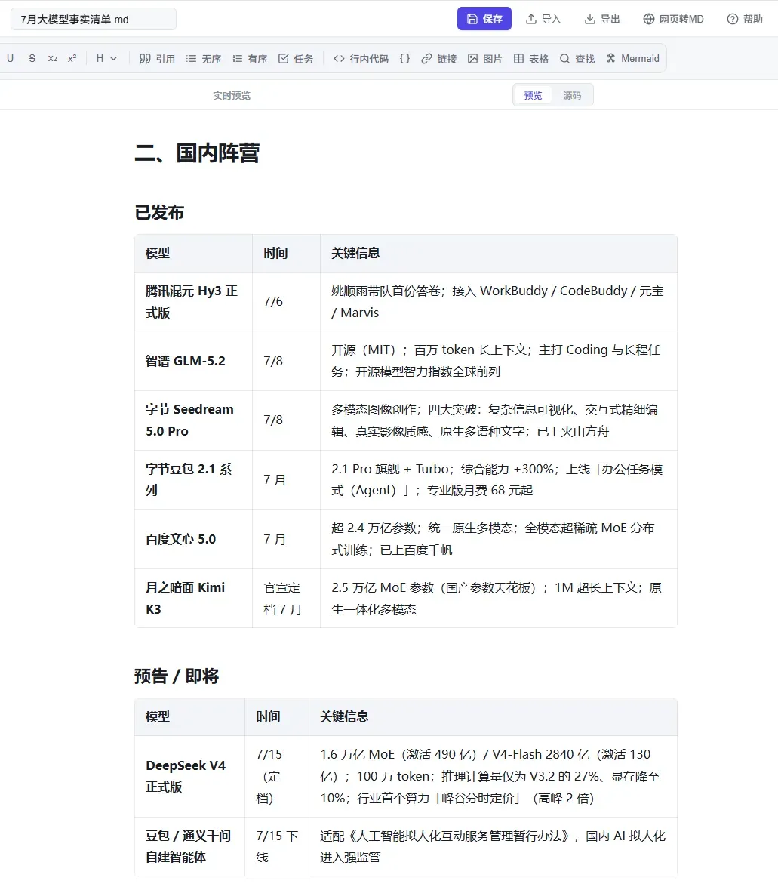The height and width of the screenshot is (887, 778).
Task: Select the cell 月之暗面 Kimi K3
Action: click(x=193, y=599)
